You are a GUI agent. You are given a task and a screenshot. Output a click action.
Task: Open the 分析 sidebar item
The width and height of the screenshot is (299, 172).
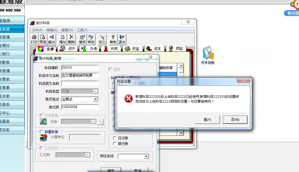pyautogui.click(x=12, y=96)
